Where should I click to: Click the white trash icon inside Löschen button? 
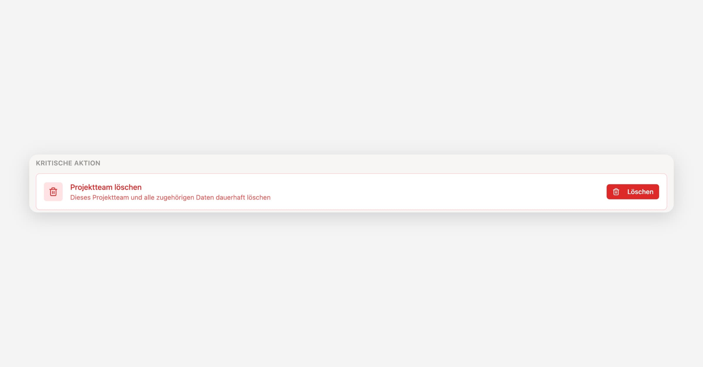[x=616, y=192]
